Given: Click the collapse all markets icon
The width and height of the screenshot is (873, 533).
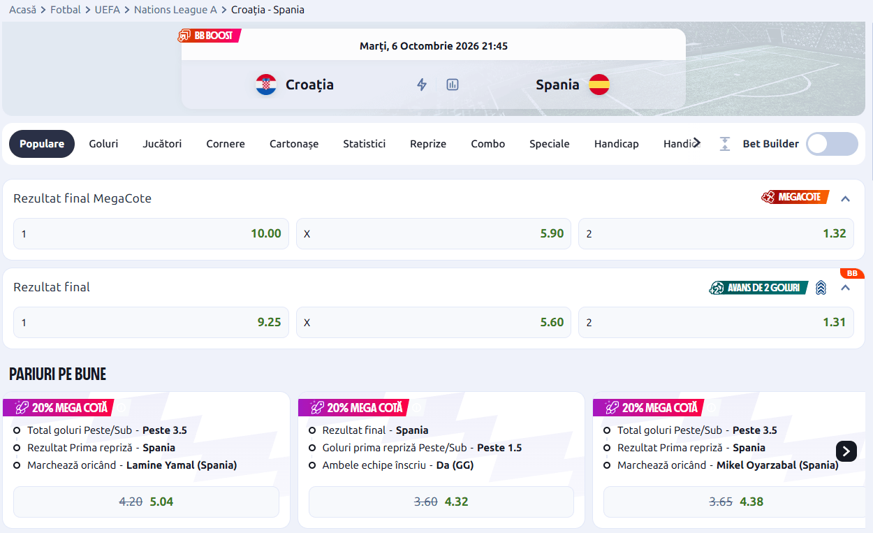Looking at the screenshot, I should click(725, 144).
